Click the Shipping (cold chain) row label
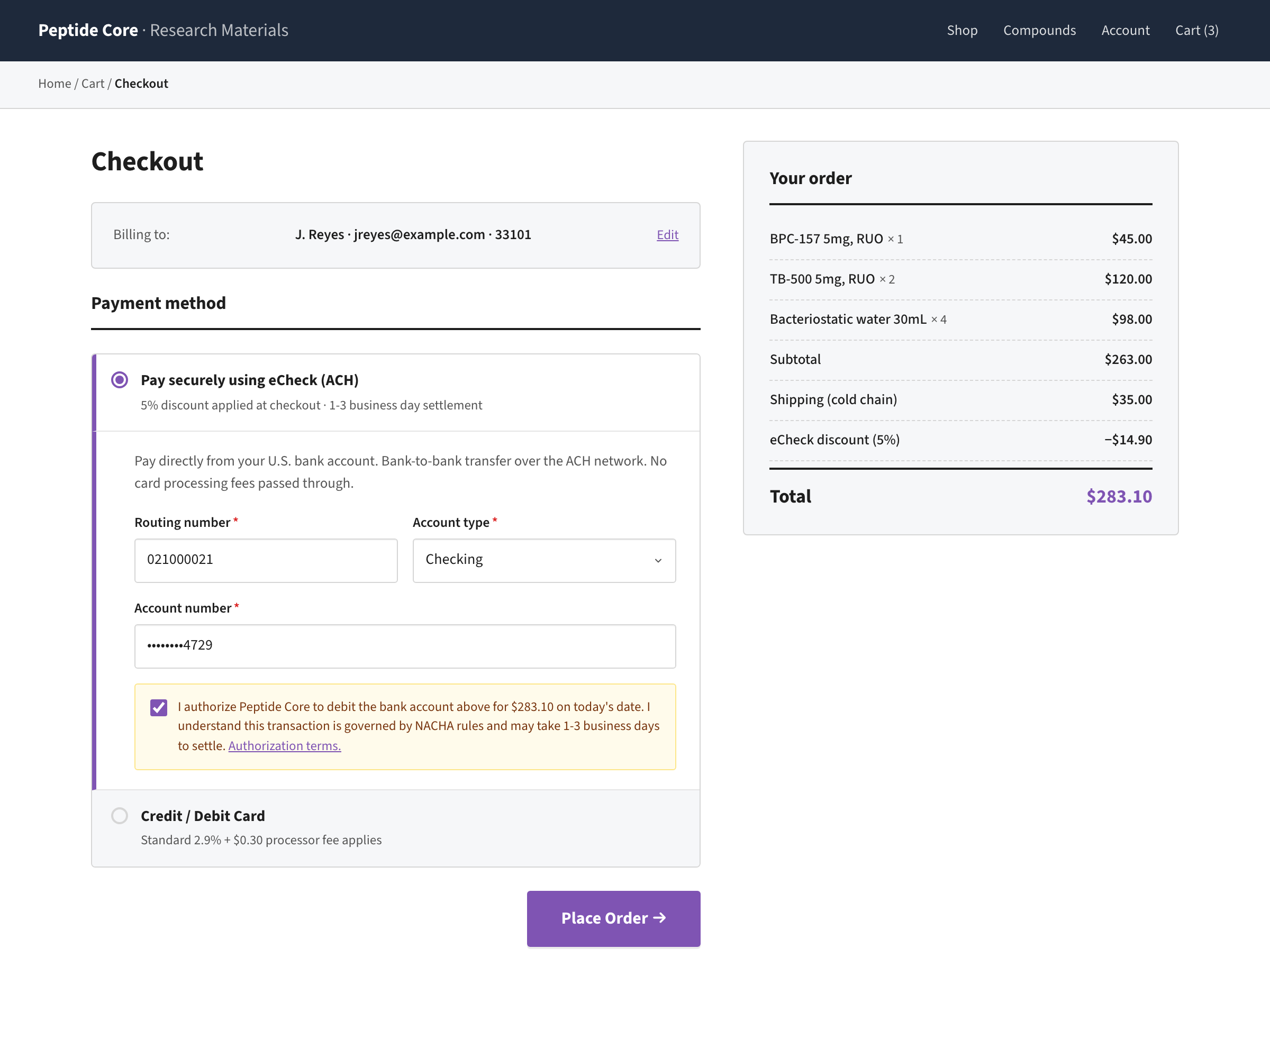 point(833,399)
